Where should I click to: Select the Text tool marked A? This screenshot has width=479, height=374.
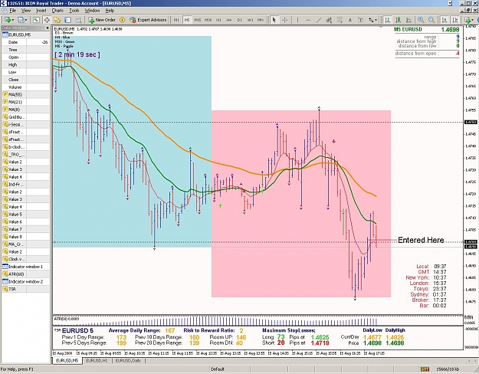coord(350,20)
